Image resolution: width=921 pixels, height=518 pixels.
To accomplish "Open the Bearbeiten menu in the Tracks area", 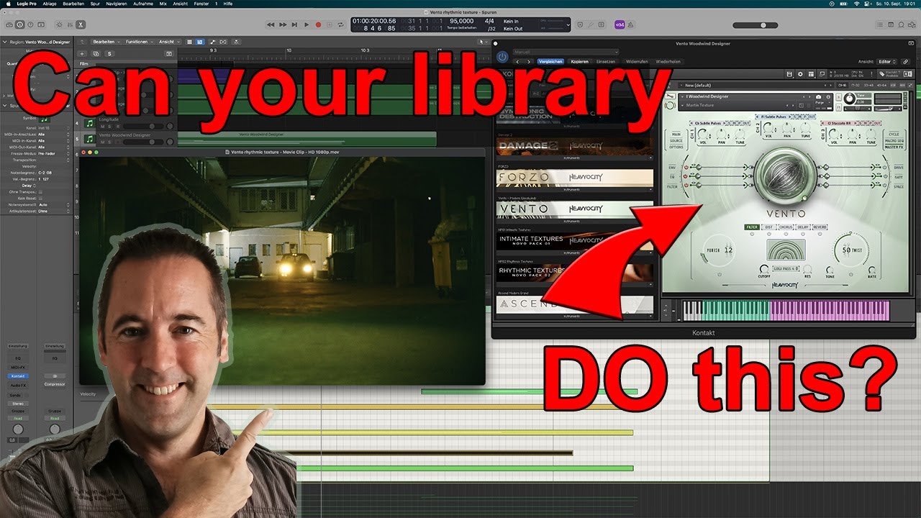I will [x=106, y=42].
